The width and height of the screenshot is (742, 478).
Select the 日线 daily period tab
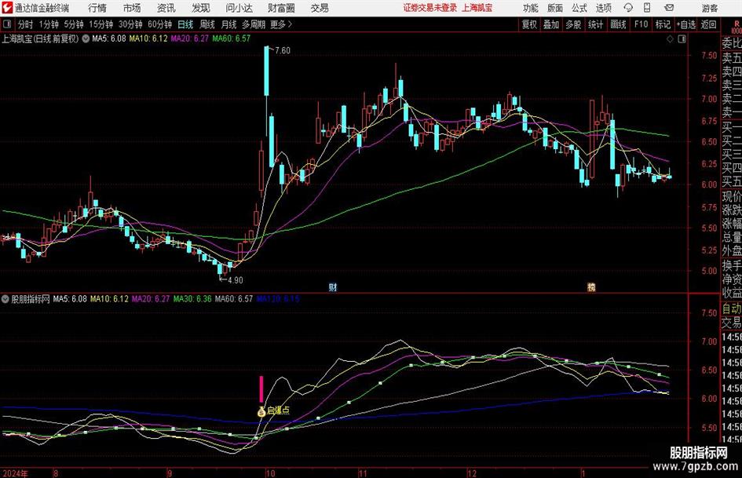tap(185, 24)
